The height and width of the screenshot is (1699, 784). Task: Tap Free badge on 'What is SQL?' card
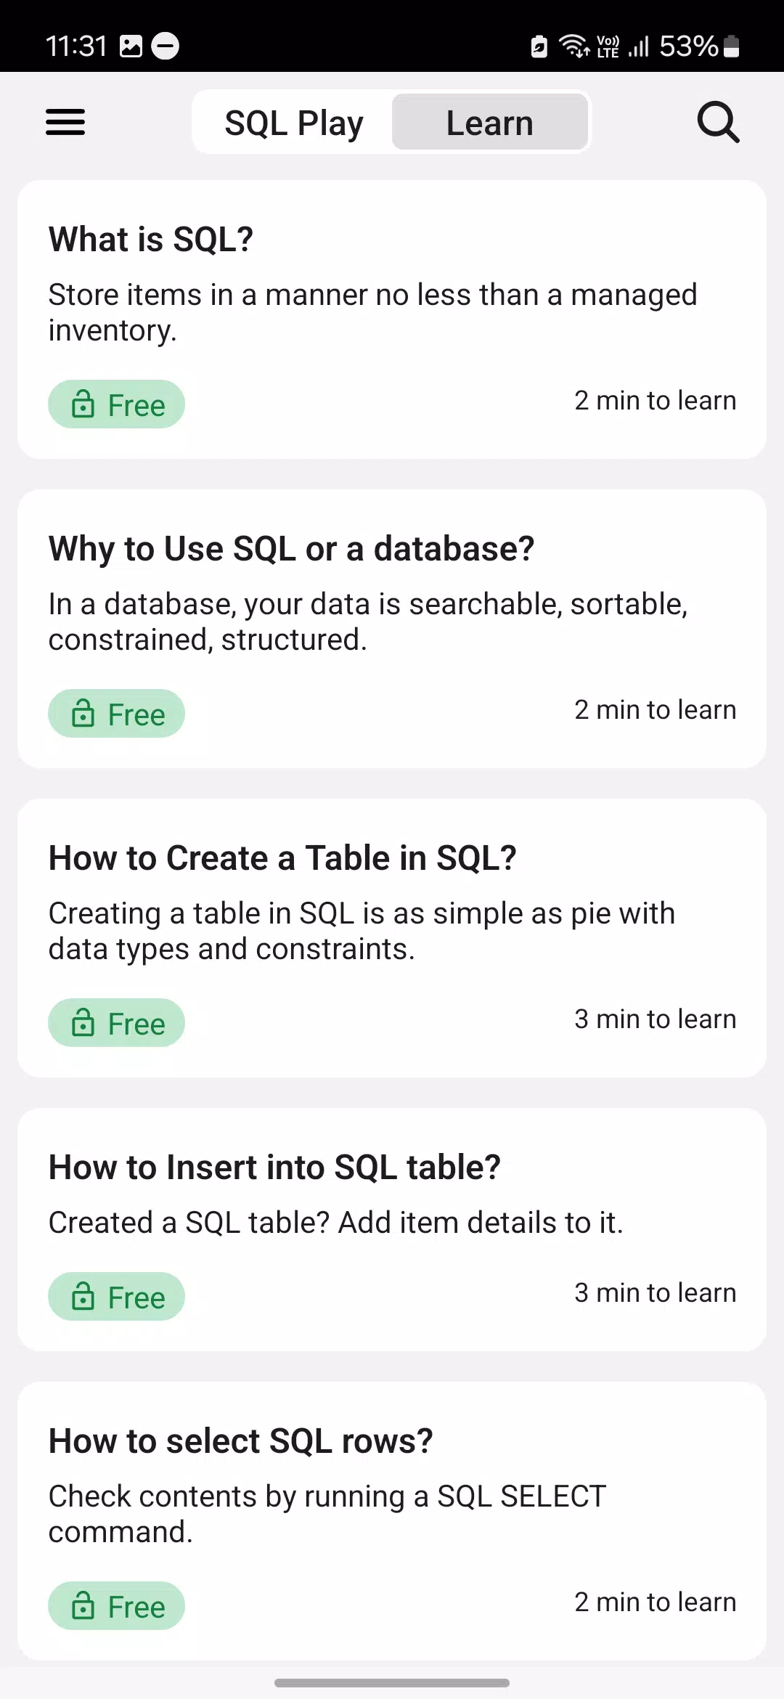click(x=116, y=404)
